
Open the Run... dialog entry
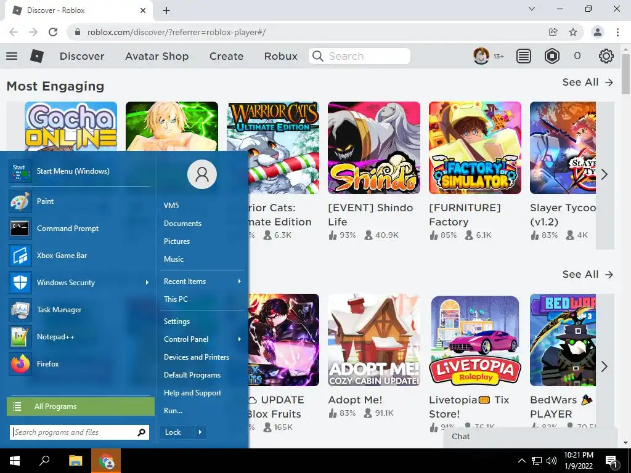(173, 411)
